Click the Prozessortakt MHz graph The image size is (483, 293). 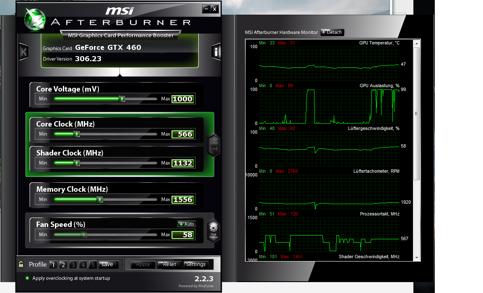coord(329,234)
